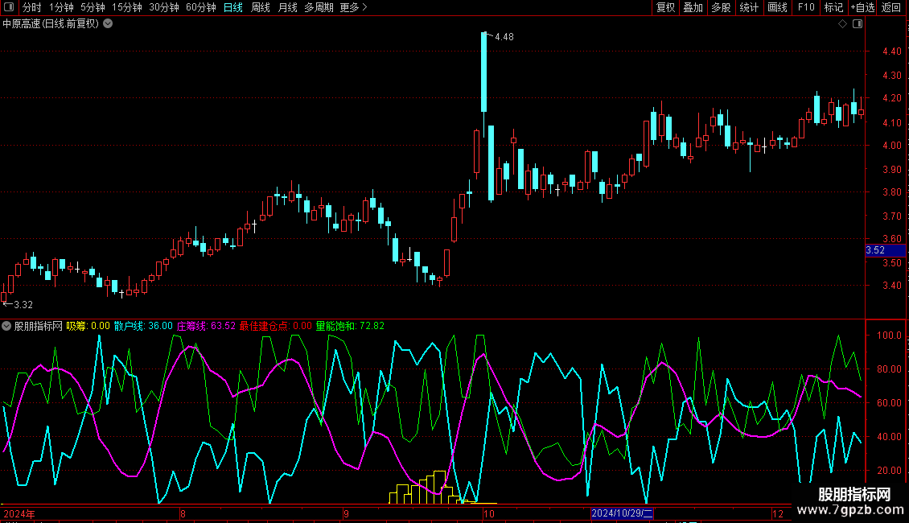
Task: Open the 股朋指标网 indicator dropdown arrow
Action: click(x=6, y=326)
